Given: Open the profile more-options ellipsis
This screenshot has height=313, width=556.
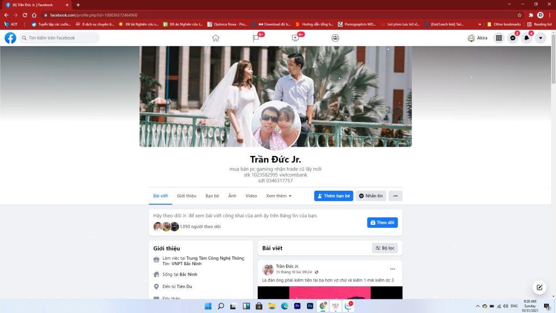Looking at the screenshot, I should (395, 196).
